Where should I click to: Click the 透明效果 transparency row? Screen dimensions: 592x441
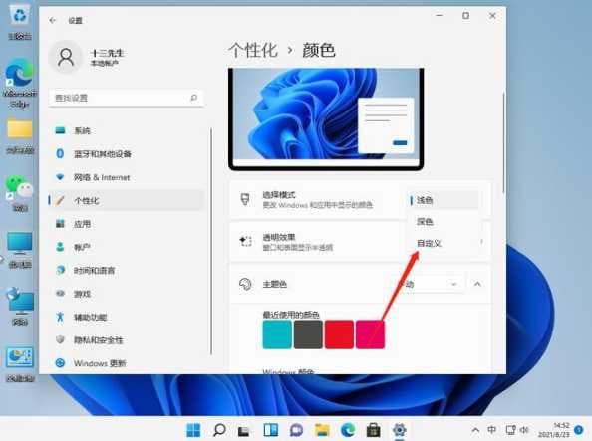361,242
